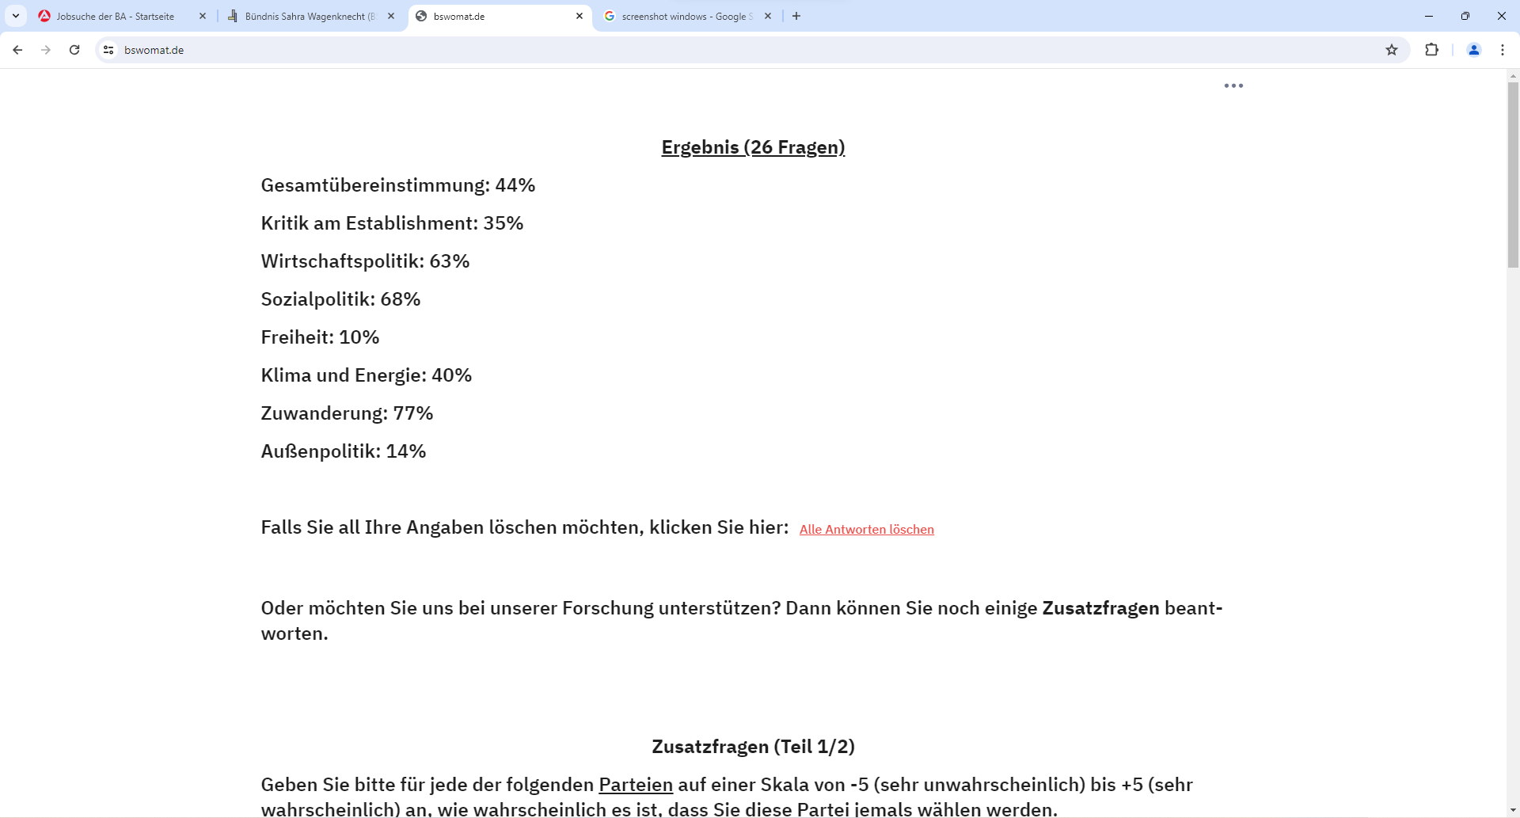
Task: Open the Extensions puzzle icon
Action: pyautogui.click(x=1431, y=50)
